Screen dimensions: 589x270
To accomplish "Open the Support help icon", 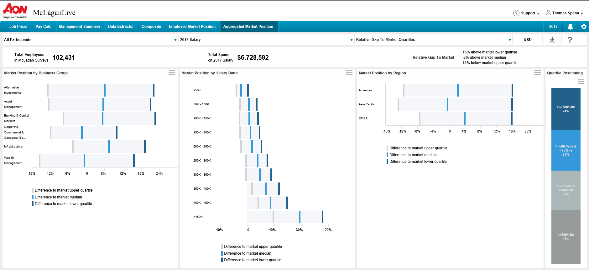I will click(516, 13).
